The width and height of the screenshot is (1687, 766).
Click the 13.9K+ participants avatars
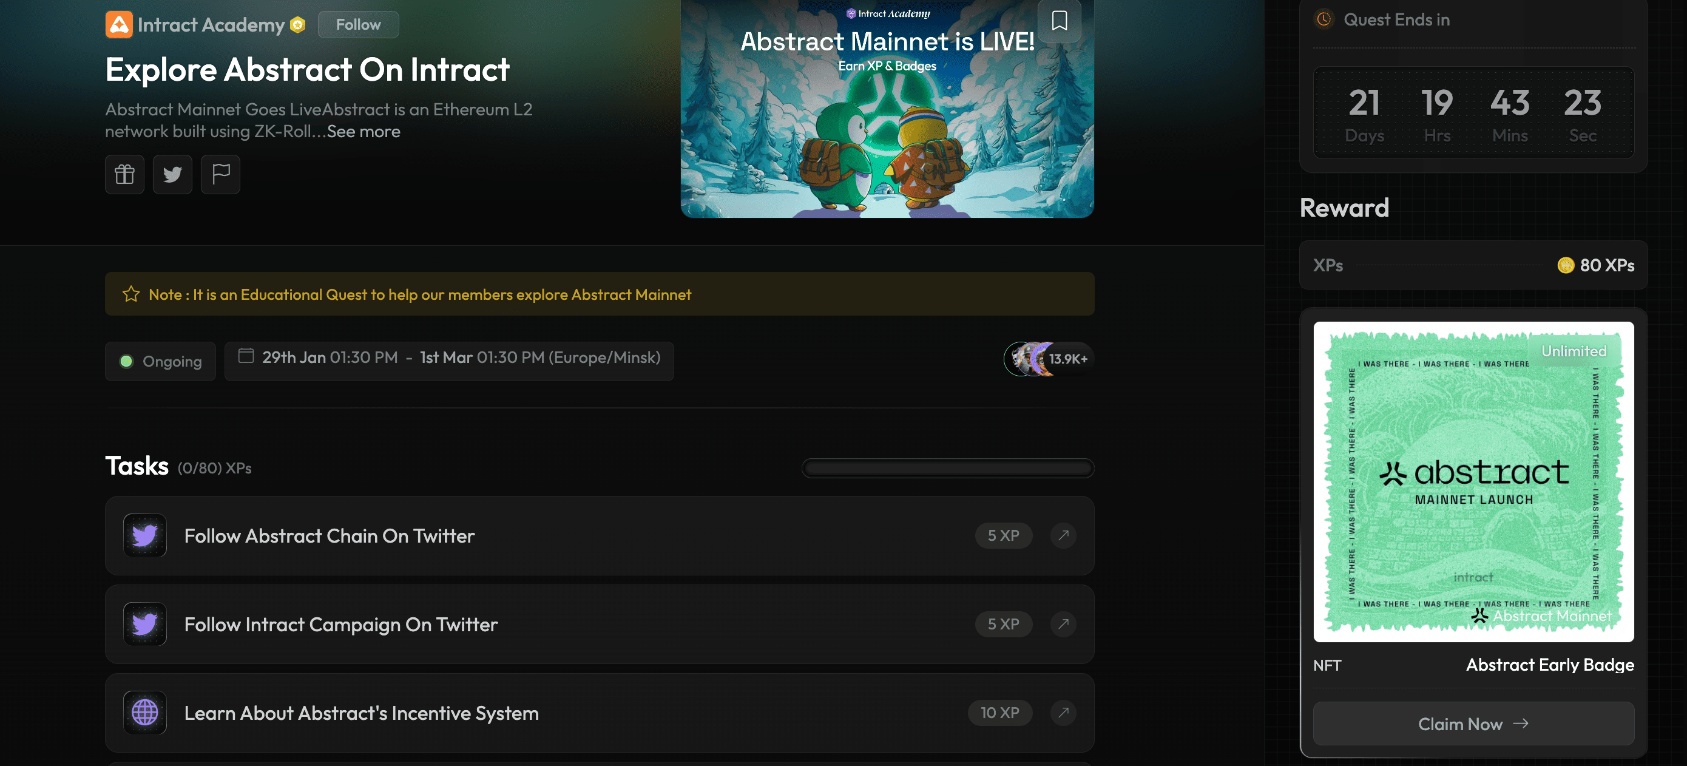tap(1048, 359)
